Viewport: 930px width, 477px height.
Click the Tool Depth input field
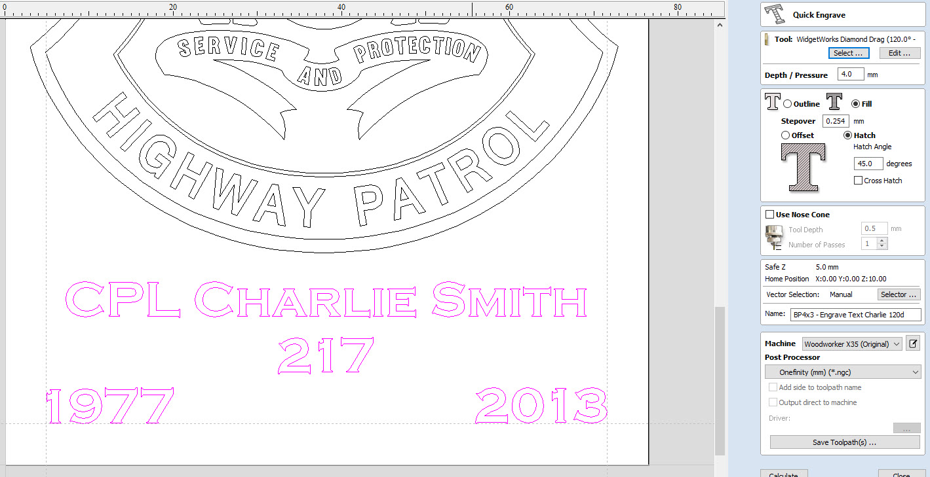point(874,229)
